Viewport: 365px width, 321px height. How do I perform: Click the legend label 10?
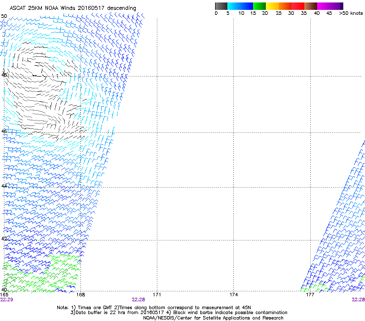[241, 13]
